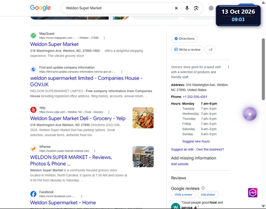266x209 pixels.
Task: Click info icon beside Google reviews
Action: pyautogui.click(x=203, y=188)
